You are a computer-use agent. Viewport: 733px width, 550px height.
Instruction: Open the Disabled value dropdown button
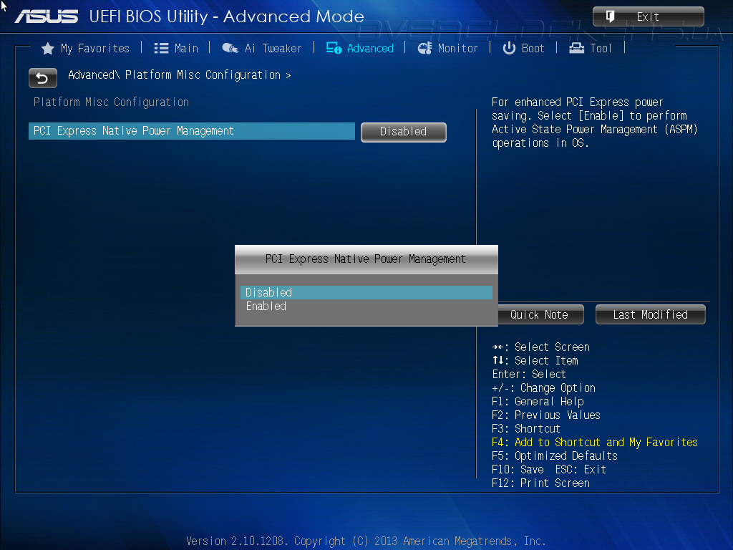[404, 132]
